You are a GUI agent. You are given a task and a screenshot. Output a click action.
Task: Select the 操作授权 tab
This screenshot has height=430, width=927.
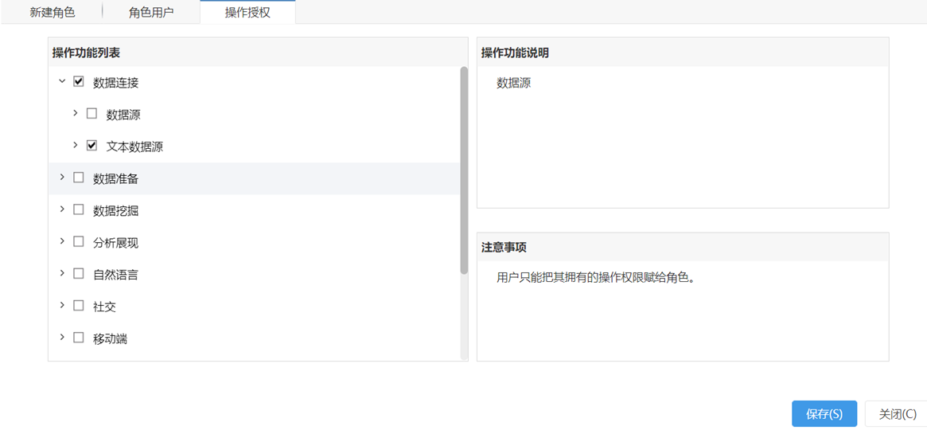247,13
